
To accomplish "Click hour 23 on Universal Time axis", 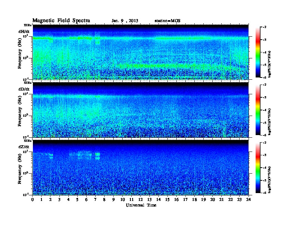I will pyautogui.click(x=239, y=200).
